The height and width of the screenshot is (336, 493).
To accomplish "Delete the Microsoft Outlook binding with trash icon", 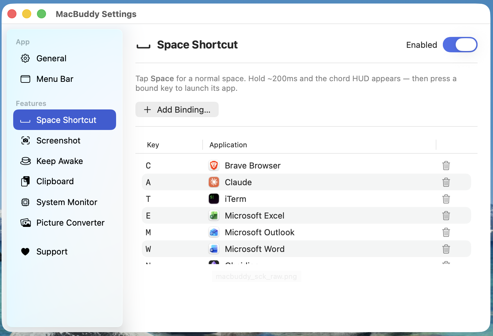I will 446,232.
